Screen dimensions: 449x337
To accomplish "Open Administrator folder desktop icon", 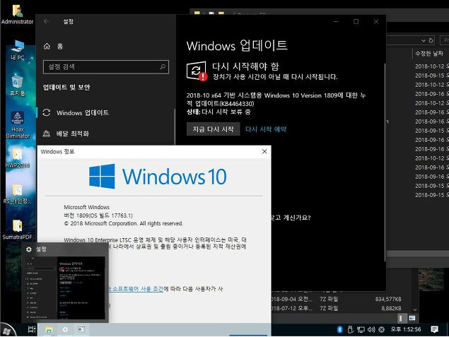I will 17,13.
